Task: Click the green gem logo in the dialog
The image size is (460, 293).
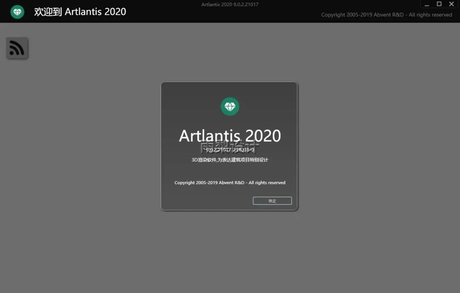Action: click(x=230, y=106)
